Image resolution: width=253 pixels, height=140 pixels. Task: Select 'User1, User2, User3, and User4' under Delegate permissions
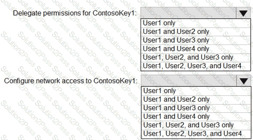196,66
